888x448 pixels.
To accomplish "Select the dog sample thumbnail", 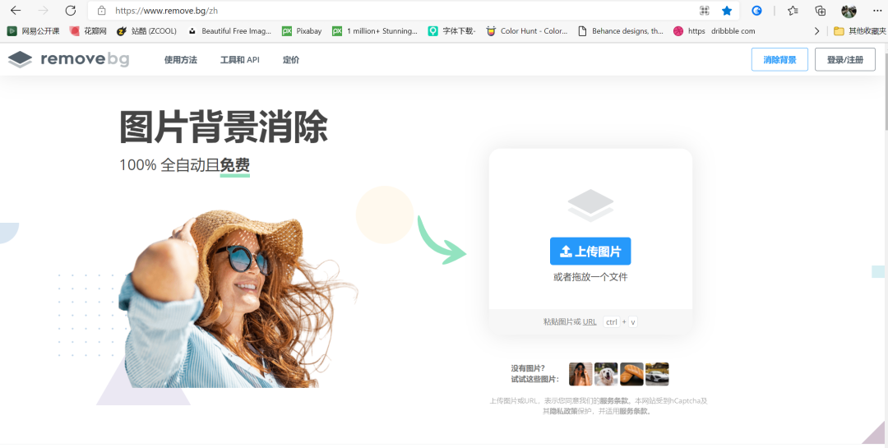I will point(606,374).
